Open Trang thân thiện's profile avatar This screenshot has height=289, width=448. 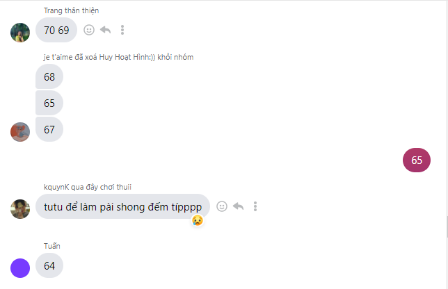20,33
